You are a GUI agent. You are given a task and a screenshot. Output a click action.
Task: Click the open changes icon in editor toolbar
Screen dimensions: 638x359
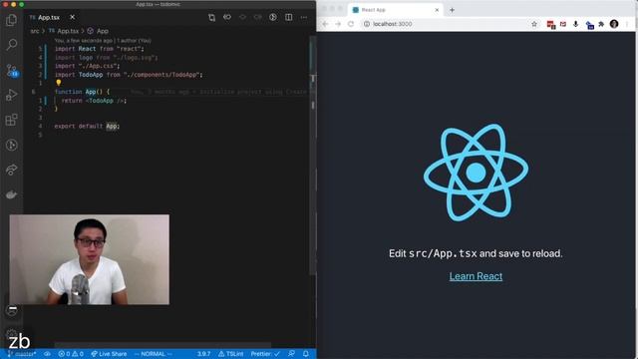tap(211, 18)
